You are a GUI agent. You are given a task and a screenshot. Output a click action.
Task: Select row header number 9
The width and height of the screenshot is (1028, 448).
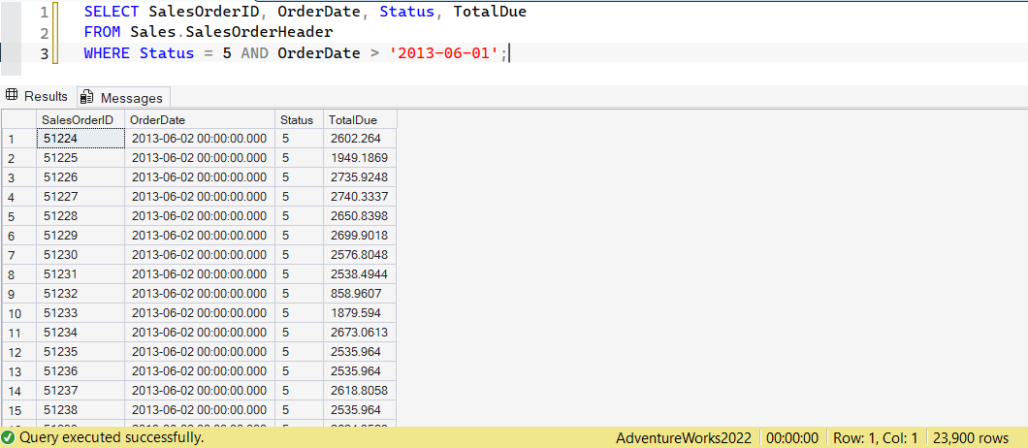coord(19,294)
